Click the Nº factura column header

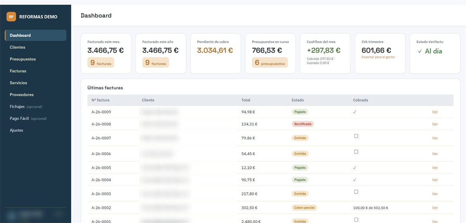[x=101, y=100]
